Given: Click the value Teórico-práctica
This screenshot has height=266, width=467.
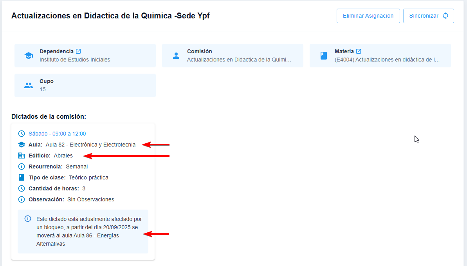Looking at the screenshot, I should pyautogui.click(x=89, y=177).
